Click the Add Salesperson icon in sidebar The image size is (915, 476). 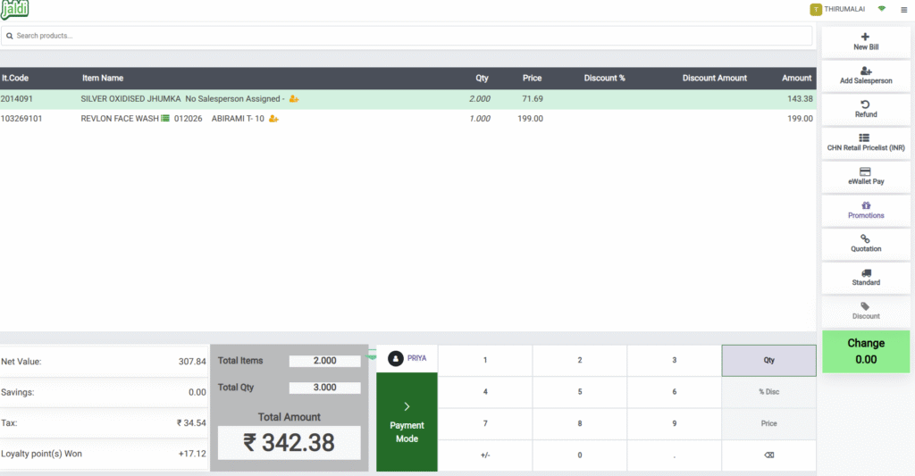pos(865,71)
